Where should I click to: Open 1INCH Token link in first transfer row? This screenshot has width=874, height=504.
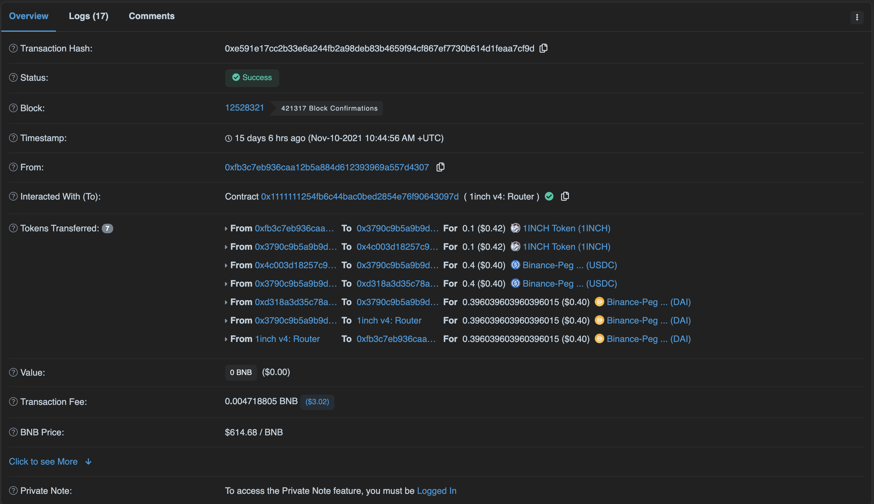(x=566, y=228)
